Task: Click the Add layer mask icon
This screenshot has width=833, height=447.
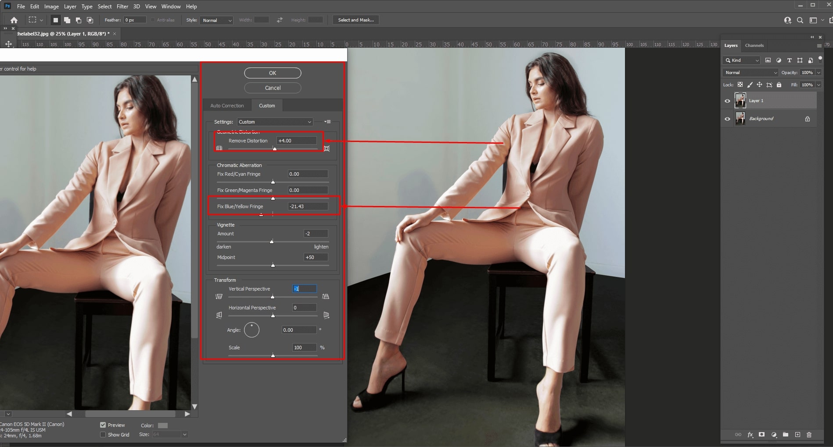Action: [762, 435]
